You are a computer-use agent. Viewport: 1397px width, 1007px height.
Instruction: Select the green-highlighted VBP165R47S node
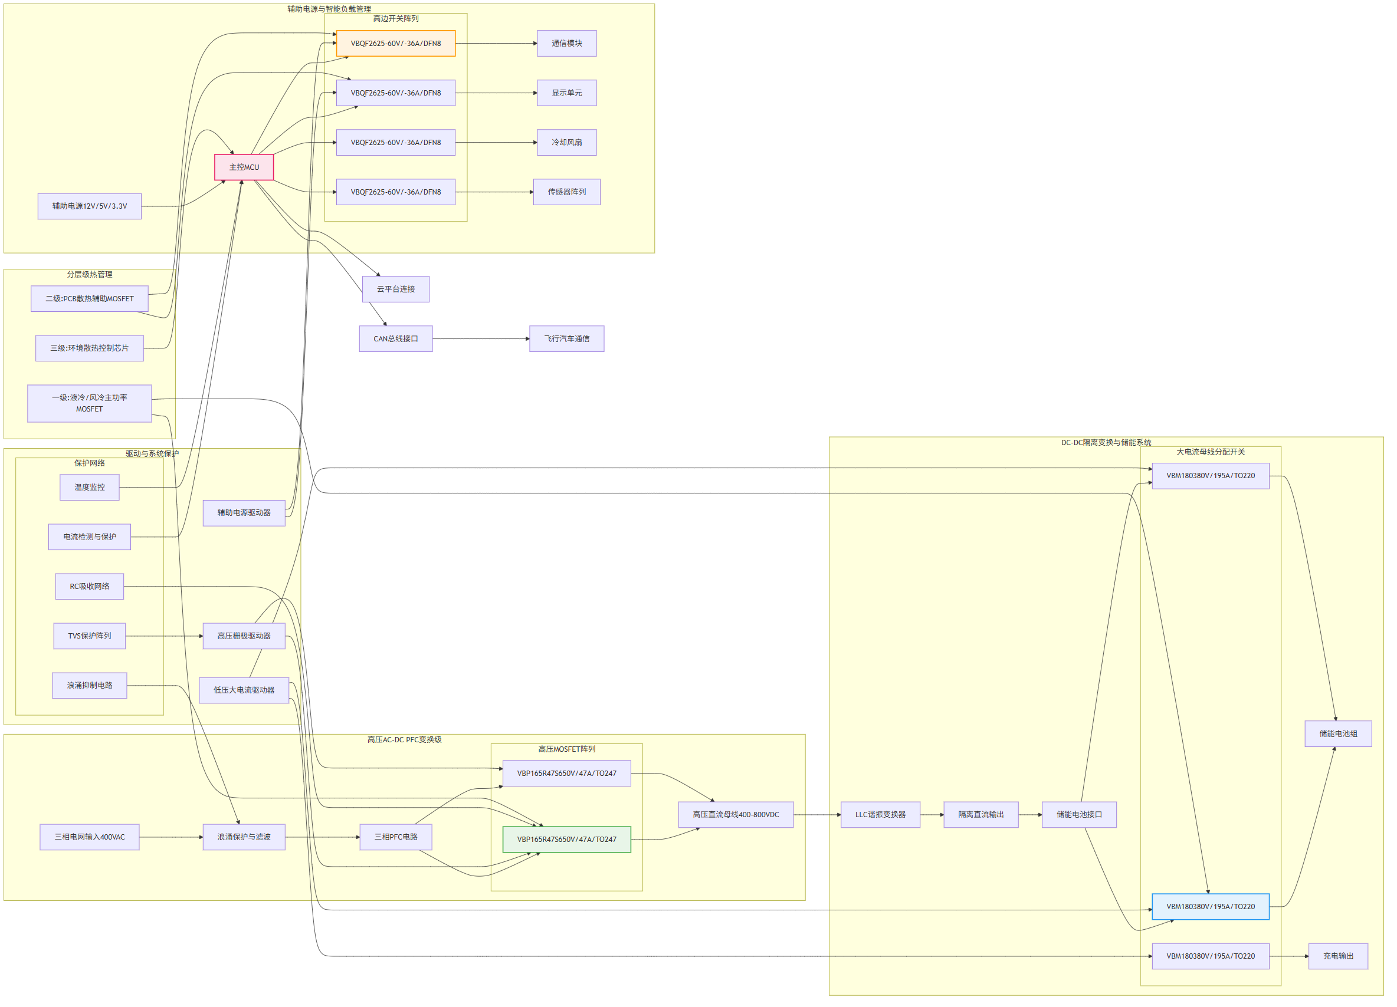click(x=566, y=840)
